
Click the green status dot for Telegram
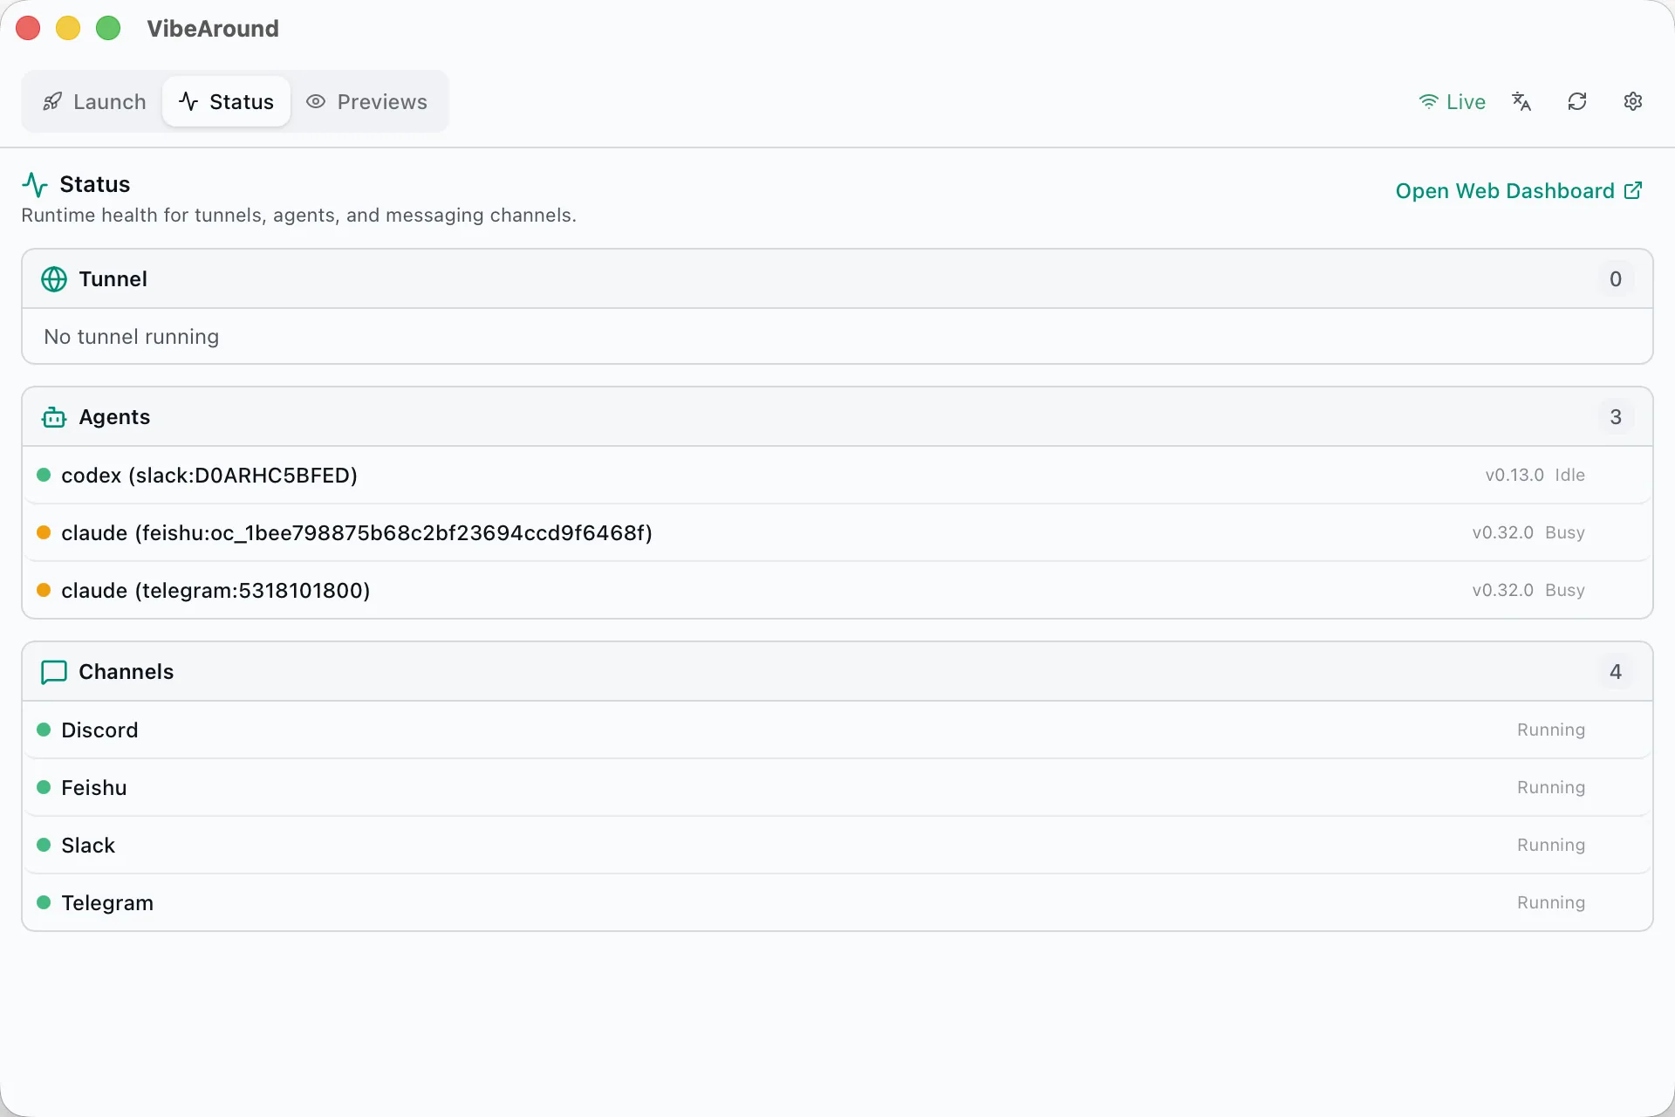(44, 903)
